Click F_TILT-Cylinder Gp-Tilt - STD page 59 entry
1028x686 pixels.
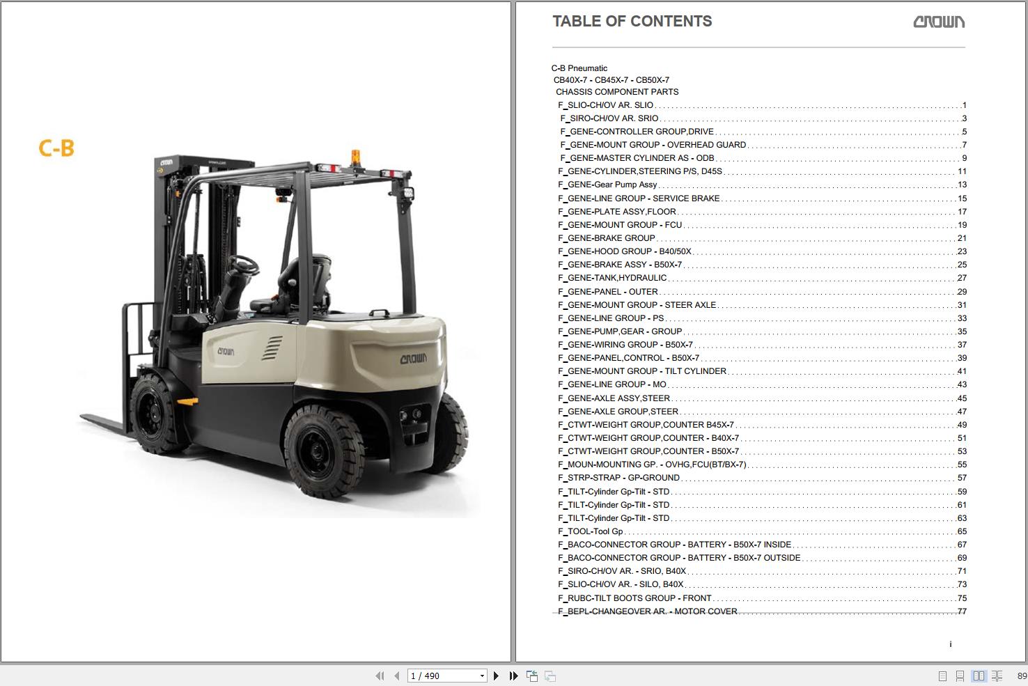762,492
